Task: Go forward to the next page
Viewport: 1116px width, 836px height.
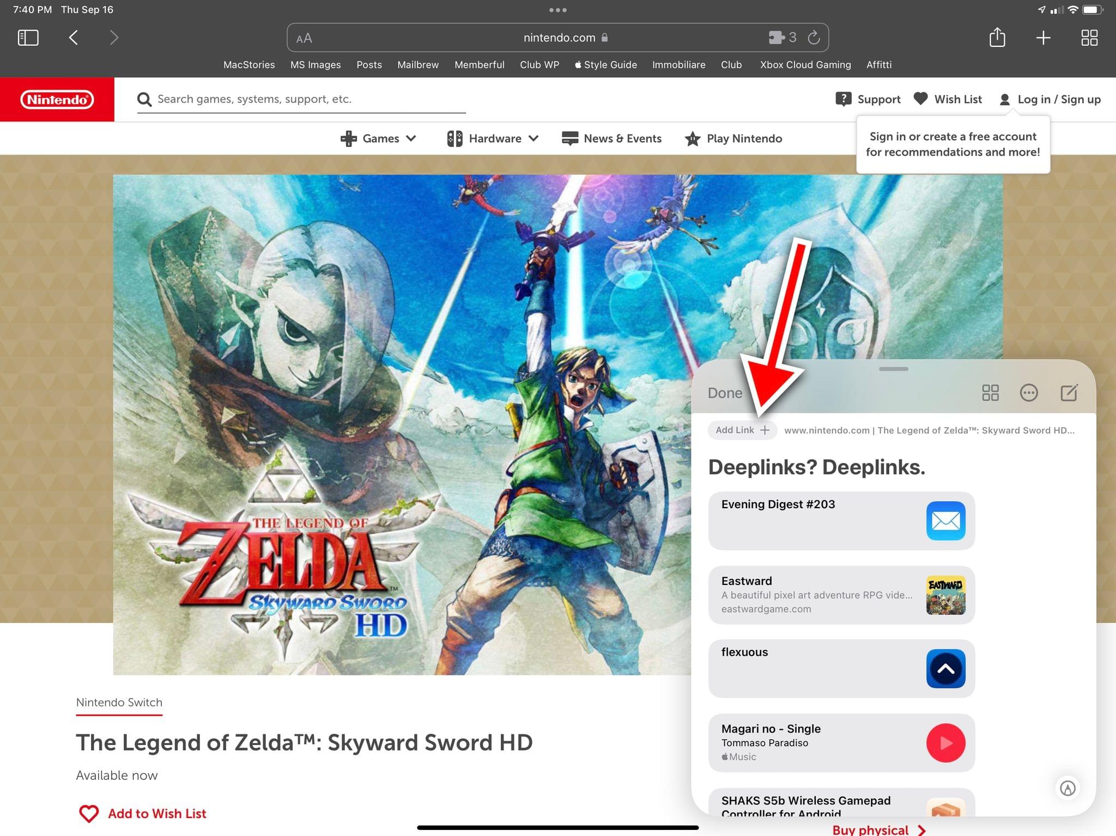Action: pos(113,38)
